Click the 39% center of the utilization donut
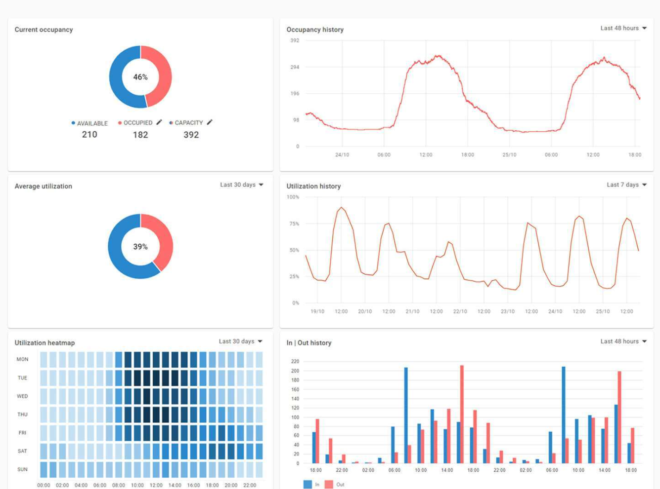660x489 pixels. [140, 247]
